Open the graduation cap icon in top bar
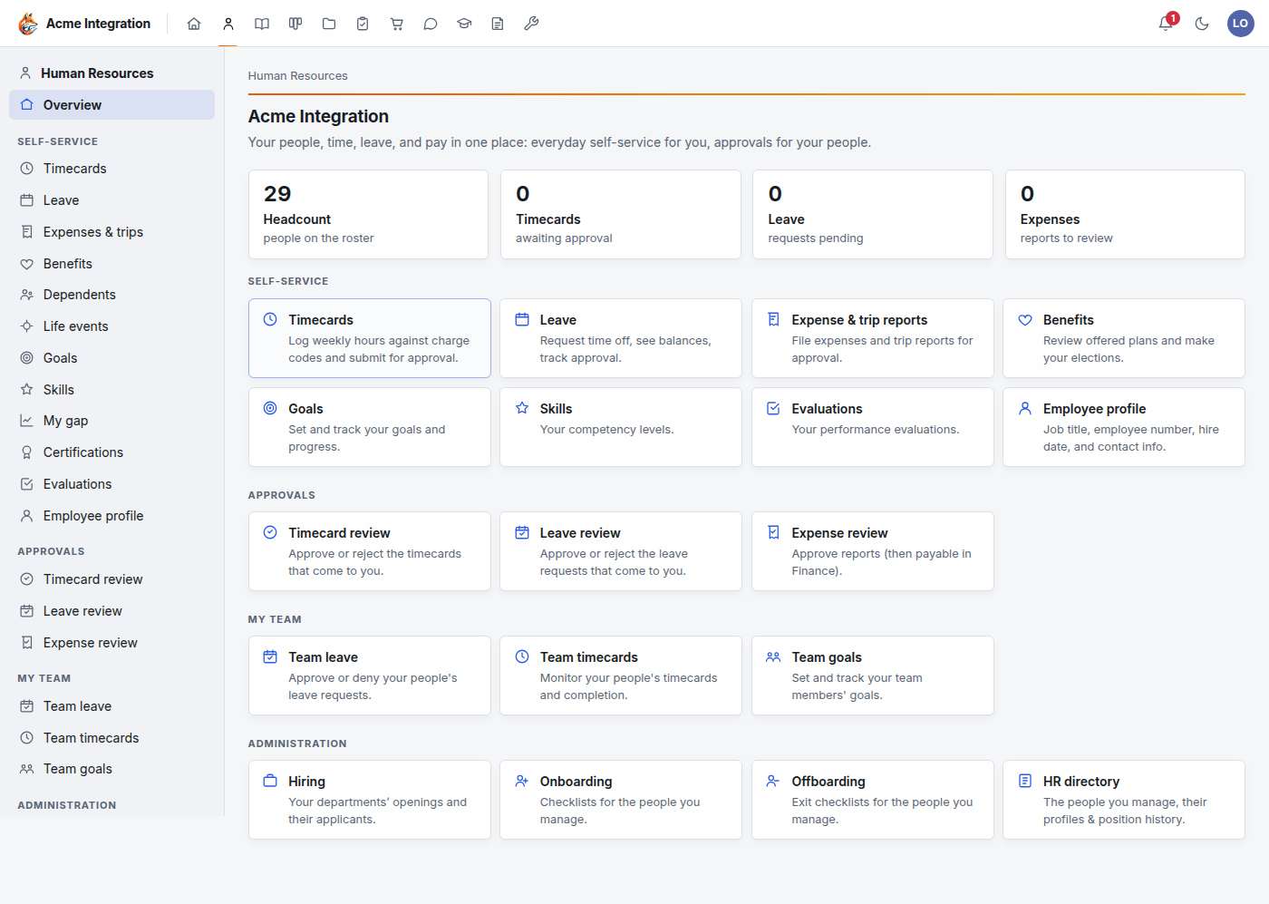This screenshot has height=904, width=1269. click(x=464, y=24)
